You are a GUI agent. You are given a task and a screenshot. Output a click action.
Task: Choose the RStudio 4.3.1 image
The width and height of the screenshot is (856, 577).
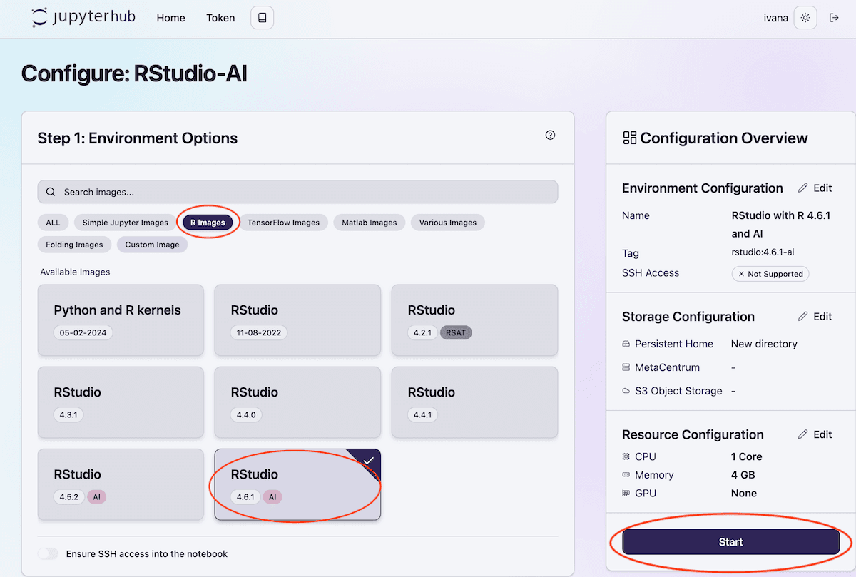pos(121,402)
